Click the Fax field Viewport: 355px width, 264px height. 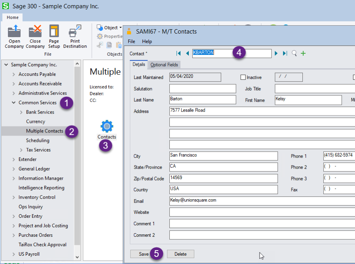tap(339, 189)
